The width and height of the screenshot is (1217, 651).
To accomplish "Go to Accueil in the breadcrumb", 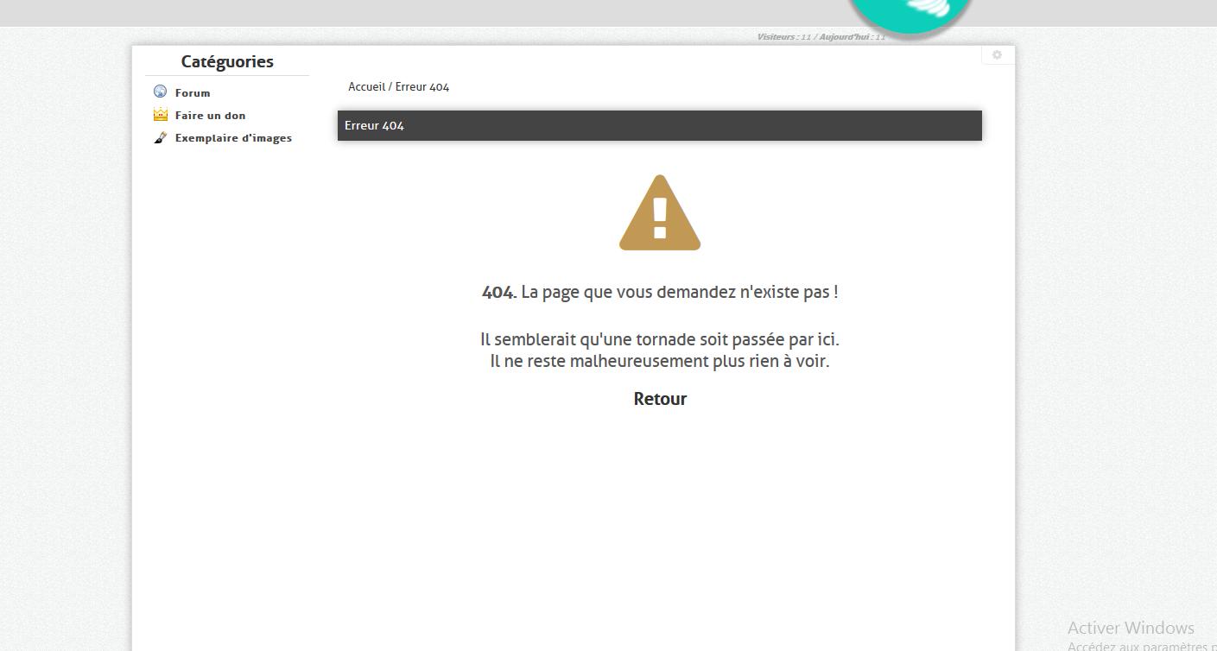I will coord(366,87).
